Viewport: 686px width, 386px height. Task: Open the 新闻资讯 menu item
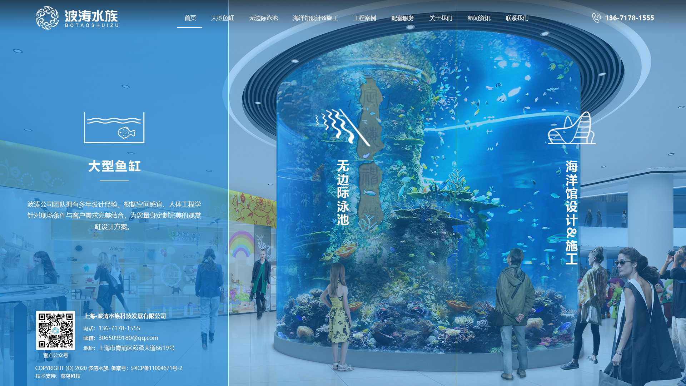coord(479,18)
